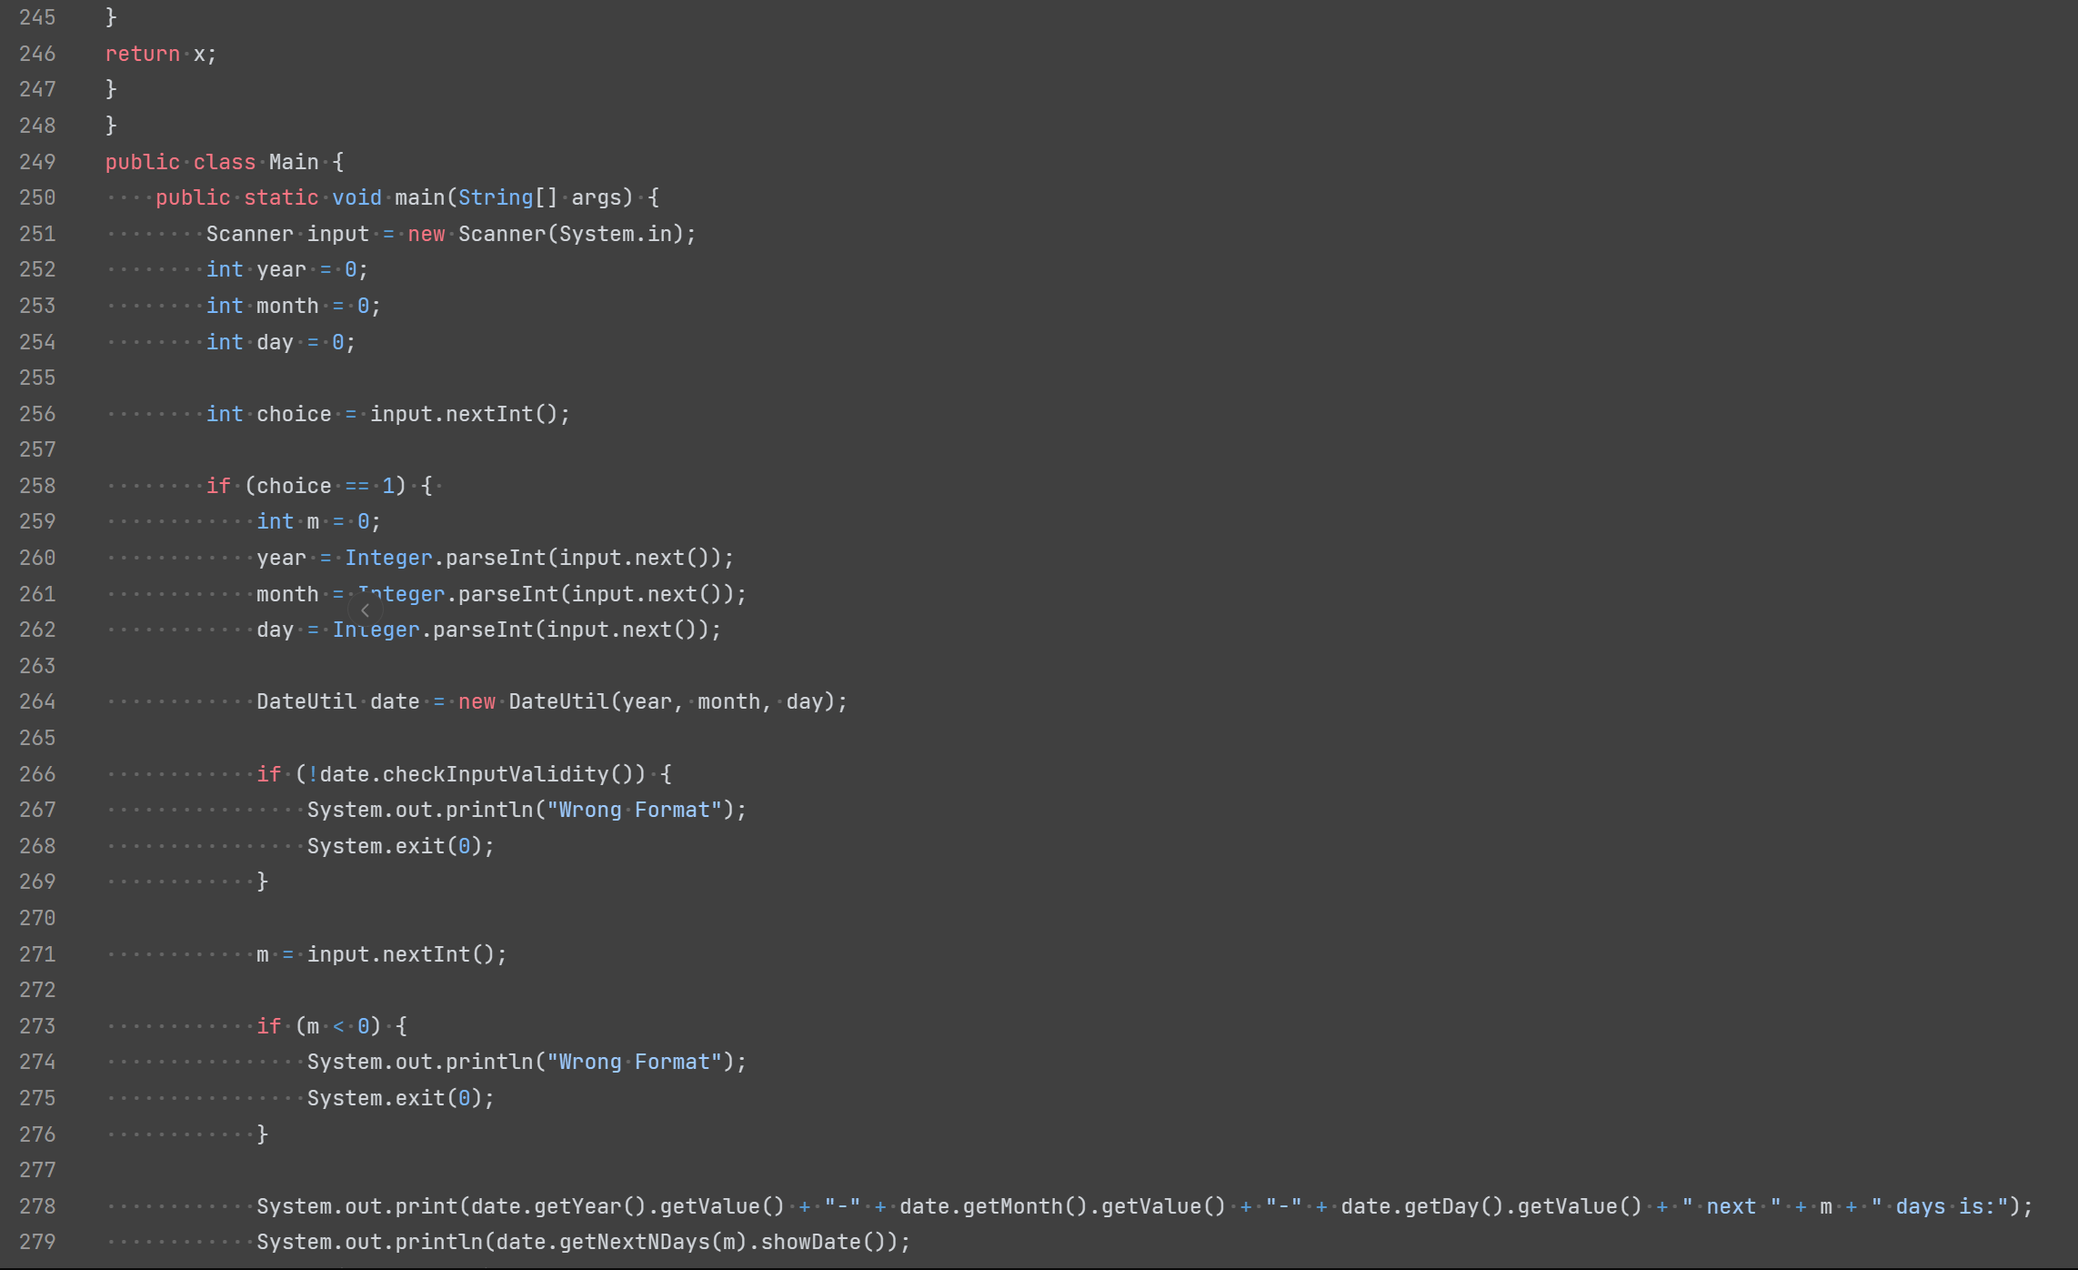Click line number 279 in gutter
The image size is (2078, 1270).
click(x=37, y=1242)
